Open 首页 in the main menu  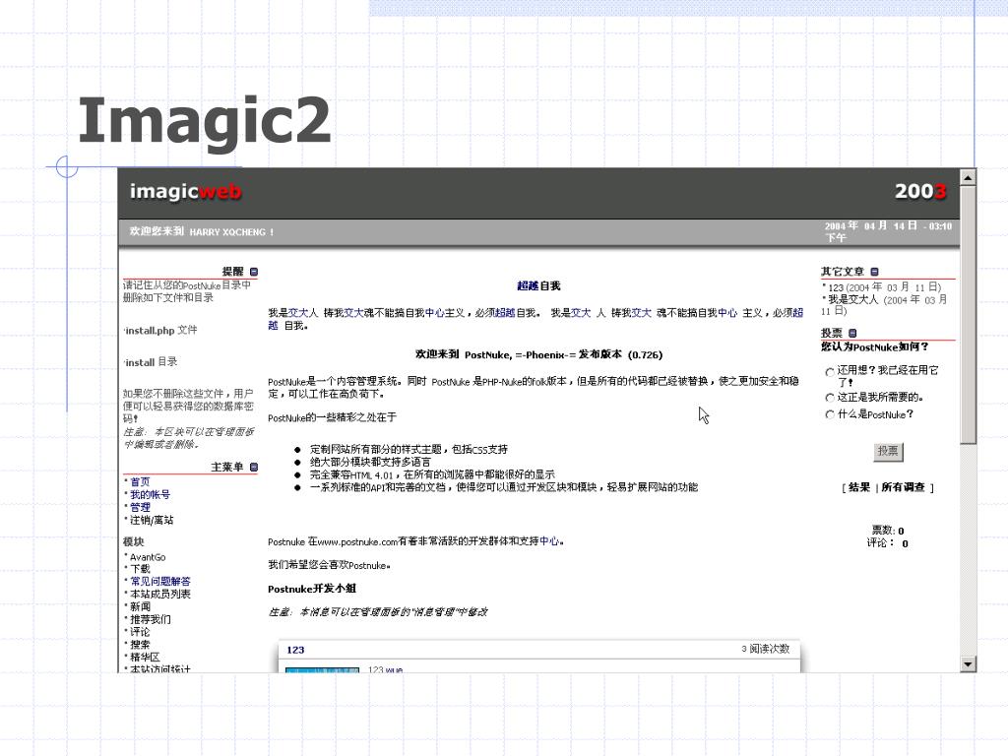click(140, 481)
